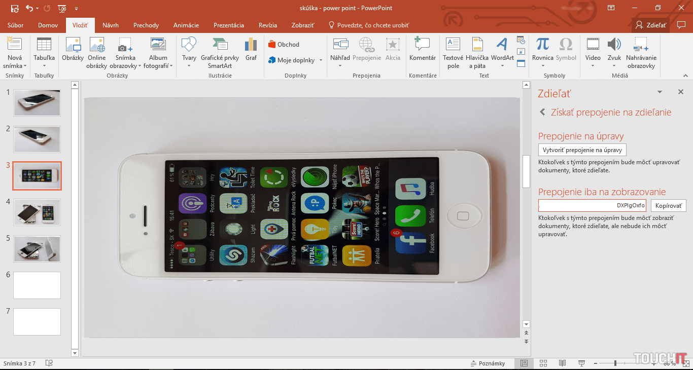Switch to the Animácie tab

tap(186, 25)
